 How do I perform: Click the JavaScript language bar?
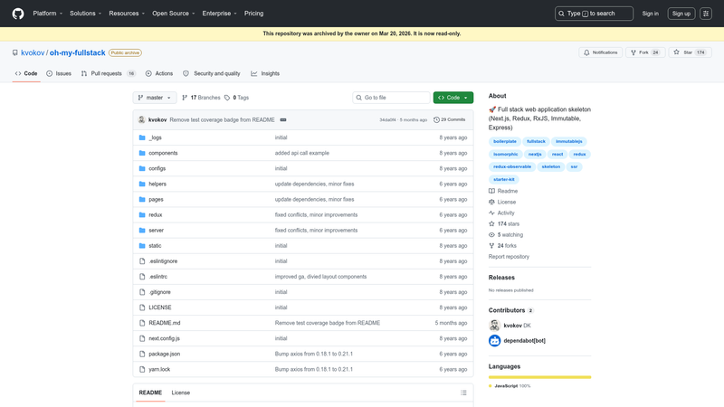coord(539,377)
